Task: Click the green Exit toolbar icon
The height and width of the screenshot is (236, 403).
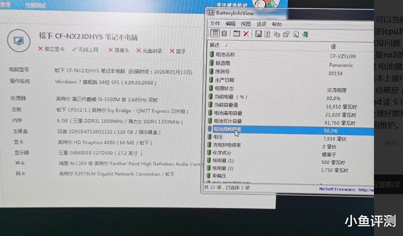Action: click(305, 34)
